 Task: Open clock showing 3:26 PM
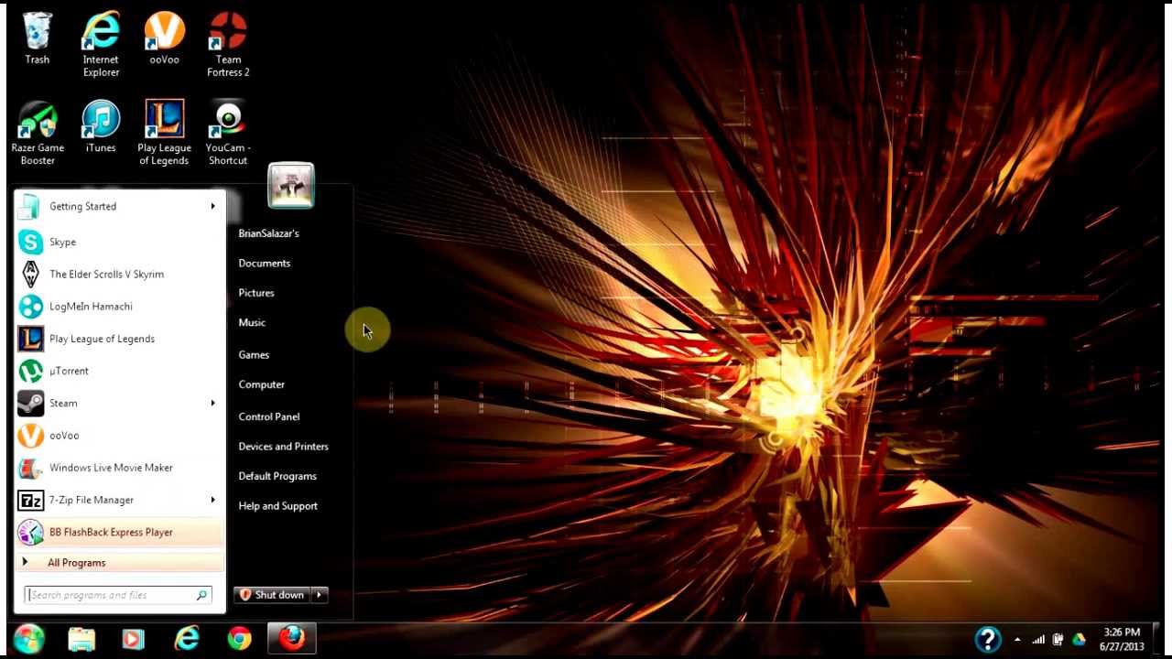click(x=1122, y=639)
